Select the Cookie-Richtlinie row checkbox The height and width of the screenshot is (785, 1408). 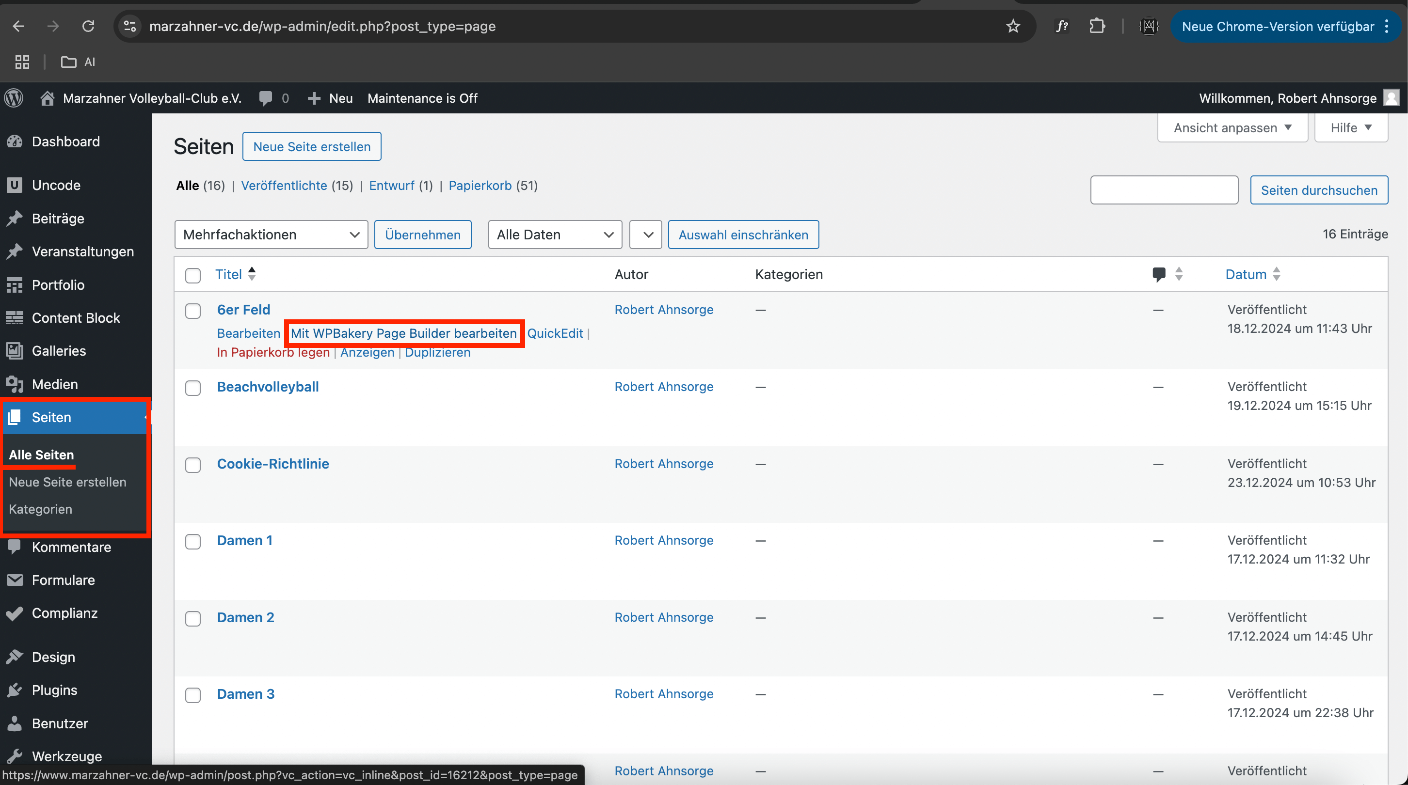click(x=193, y=465)
